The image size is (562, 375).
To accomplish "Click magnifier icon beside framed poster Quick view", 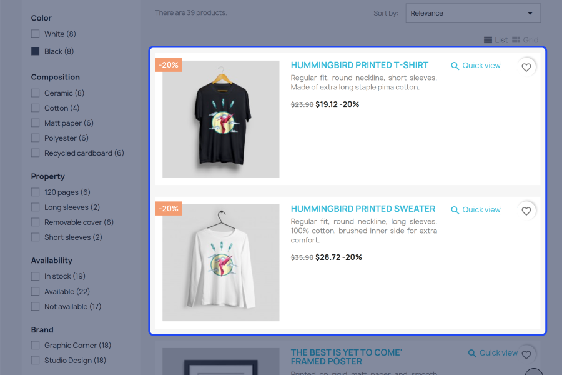I will [x=472, y=353].
